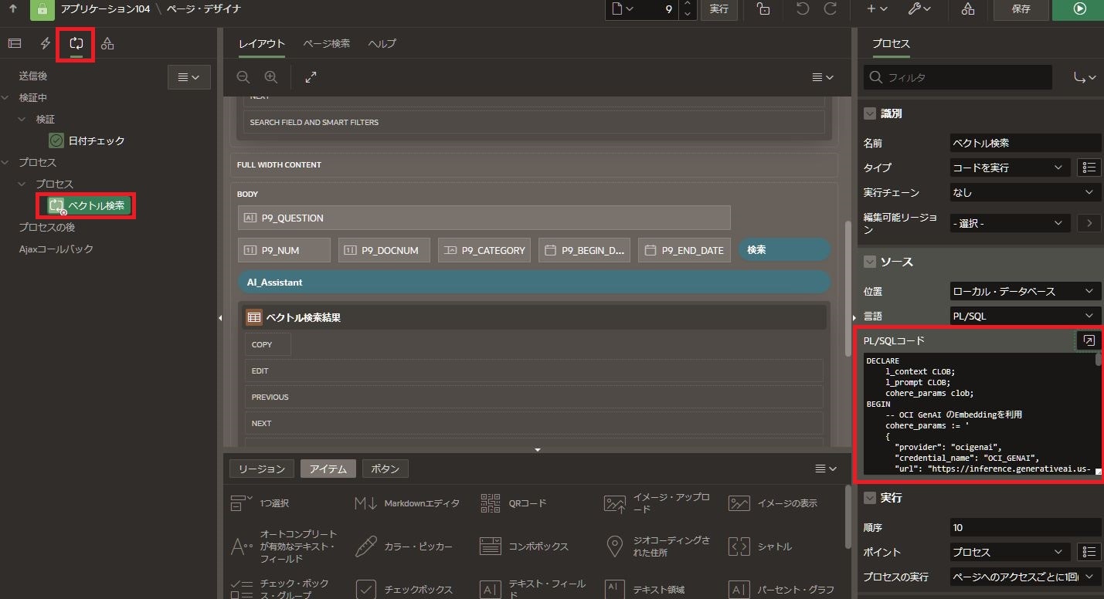Open PL/SQL code editor popup icon

(1088, 340)
